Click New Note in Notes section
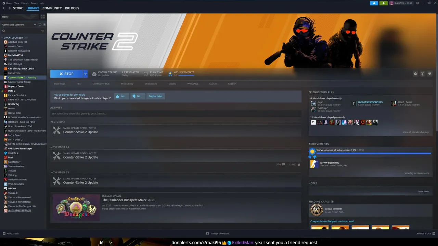 click(423, 191)
